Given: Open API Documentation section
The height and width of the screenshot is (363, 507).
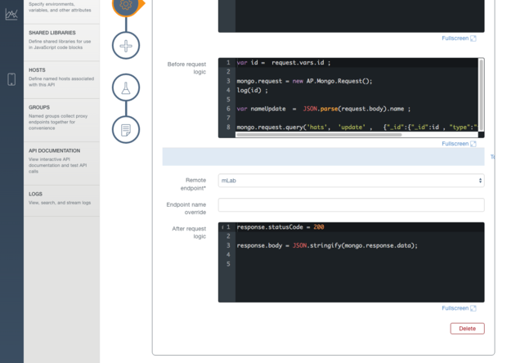Looking at the screenshot, I should 61,164.
